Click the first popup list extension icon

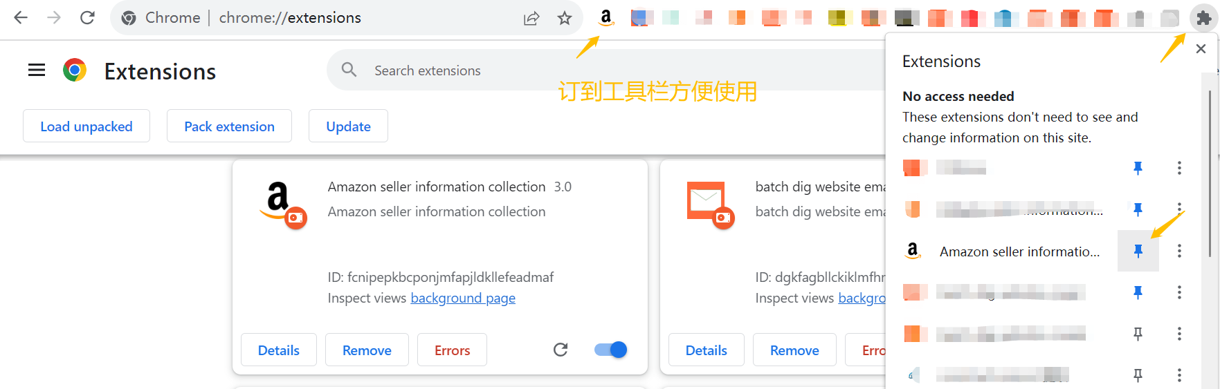(915, 168)
